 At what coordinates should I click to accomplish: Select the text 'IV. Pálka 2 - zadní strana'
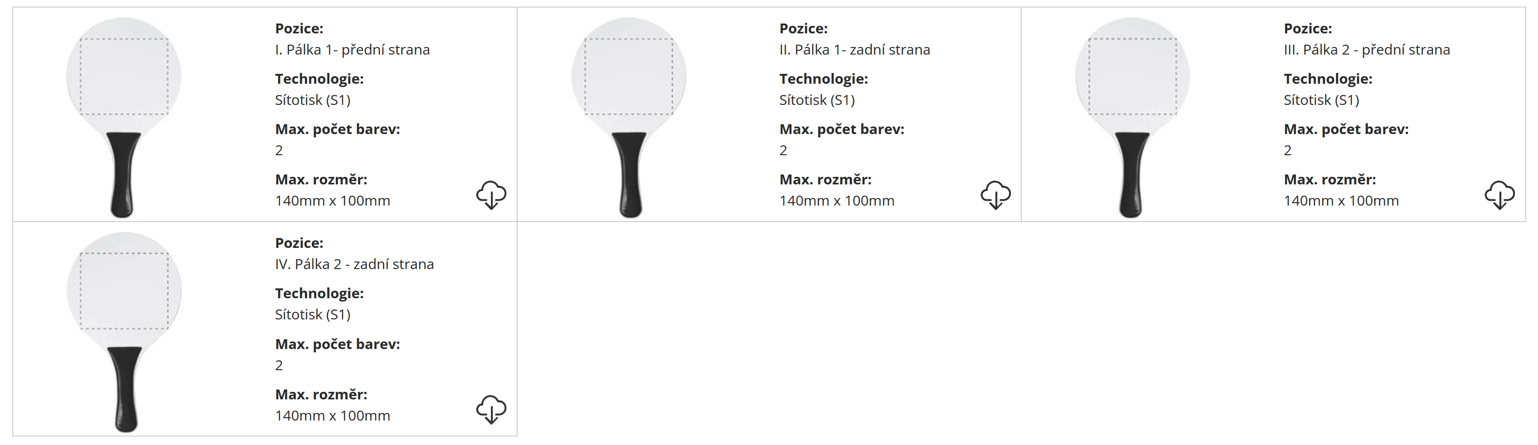[354, 264]
